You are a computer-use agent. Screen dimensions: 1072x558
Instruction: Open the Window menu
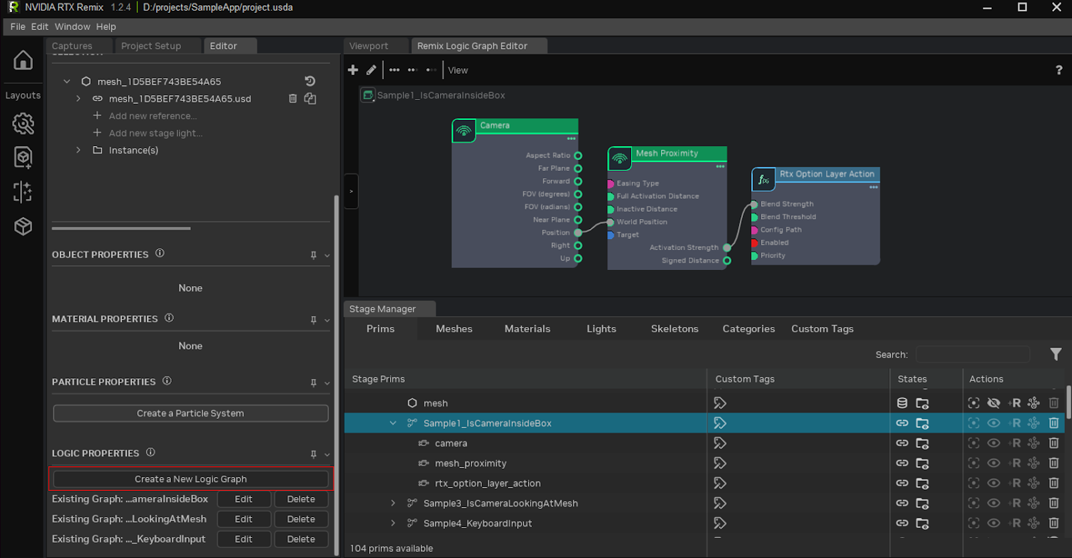click(x=72, y=27)
